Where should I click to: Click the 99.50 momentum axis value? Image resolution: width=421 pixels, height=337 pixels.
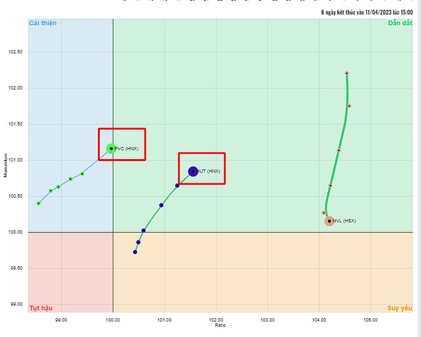[17, 268]
